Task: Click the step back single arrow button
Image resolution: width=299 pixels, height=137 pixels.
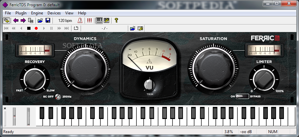Action: pos(21,28)
